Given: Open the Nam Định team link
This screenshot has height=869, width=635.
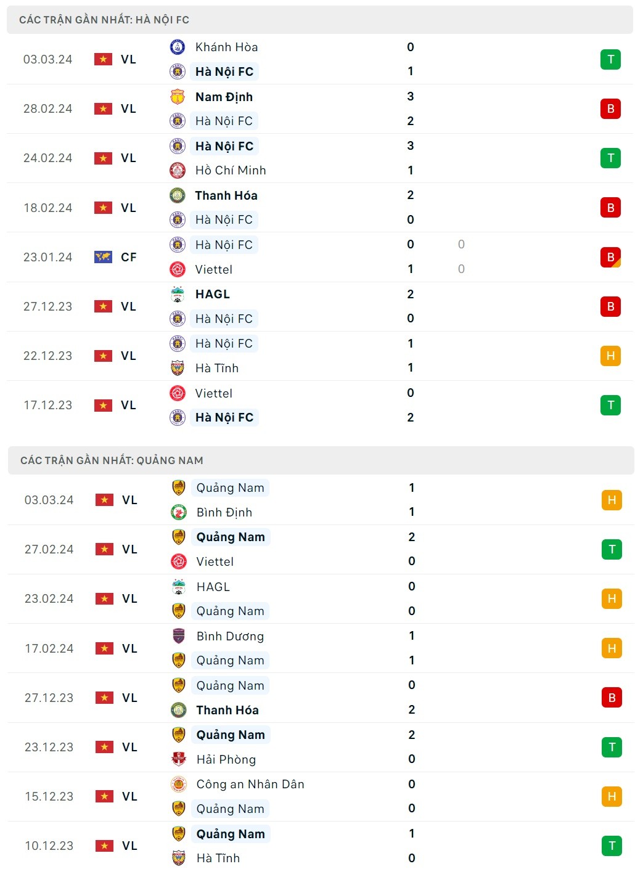Looking at the screenshot, I should tap(224, 97).
